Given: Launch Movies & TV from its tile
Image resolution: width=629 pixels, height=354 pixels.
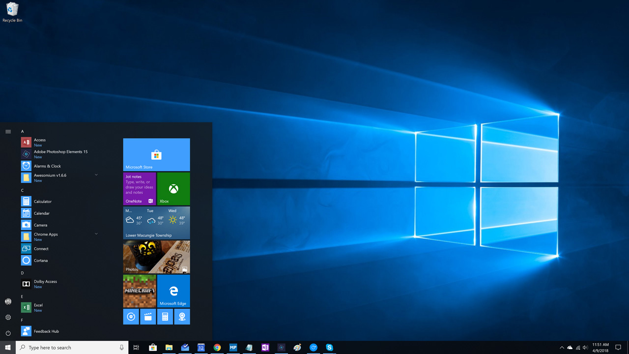Looking at the screenshot, I should [148, 317].
